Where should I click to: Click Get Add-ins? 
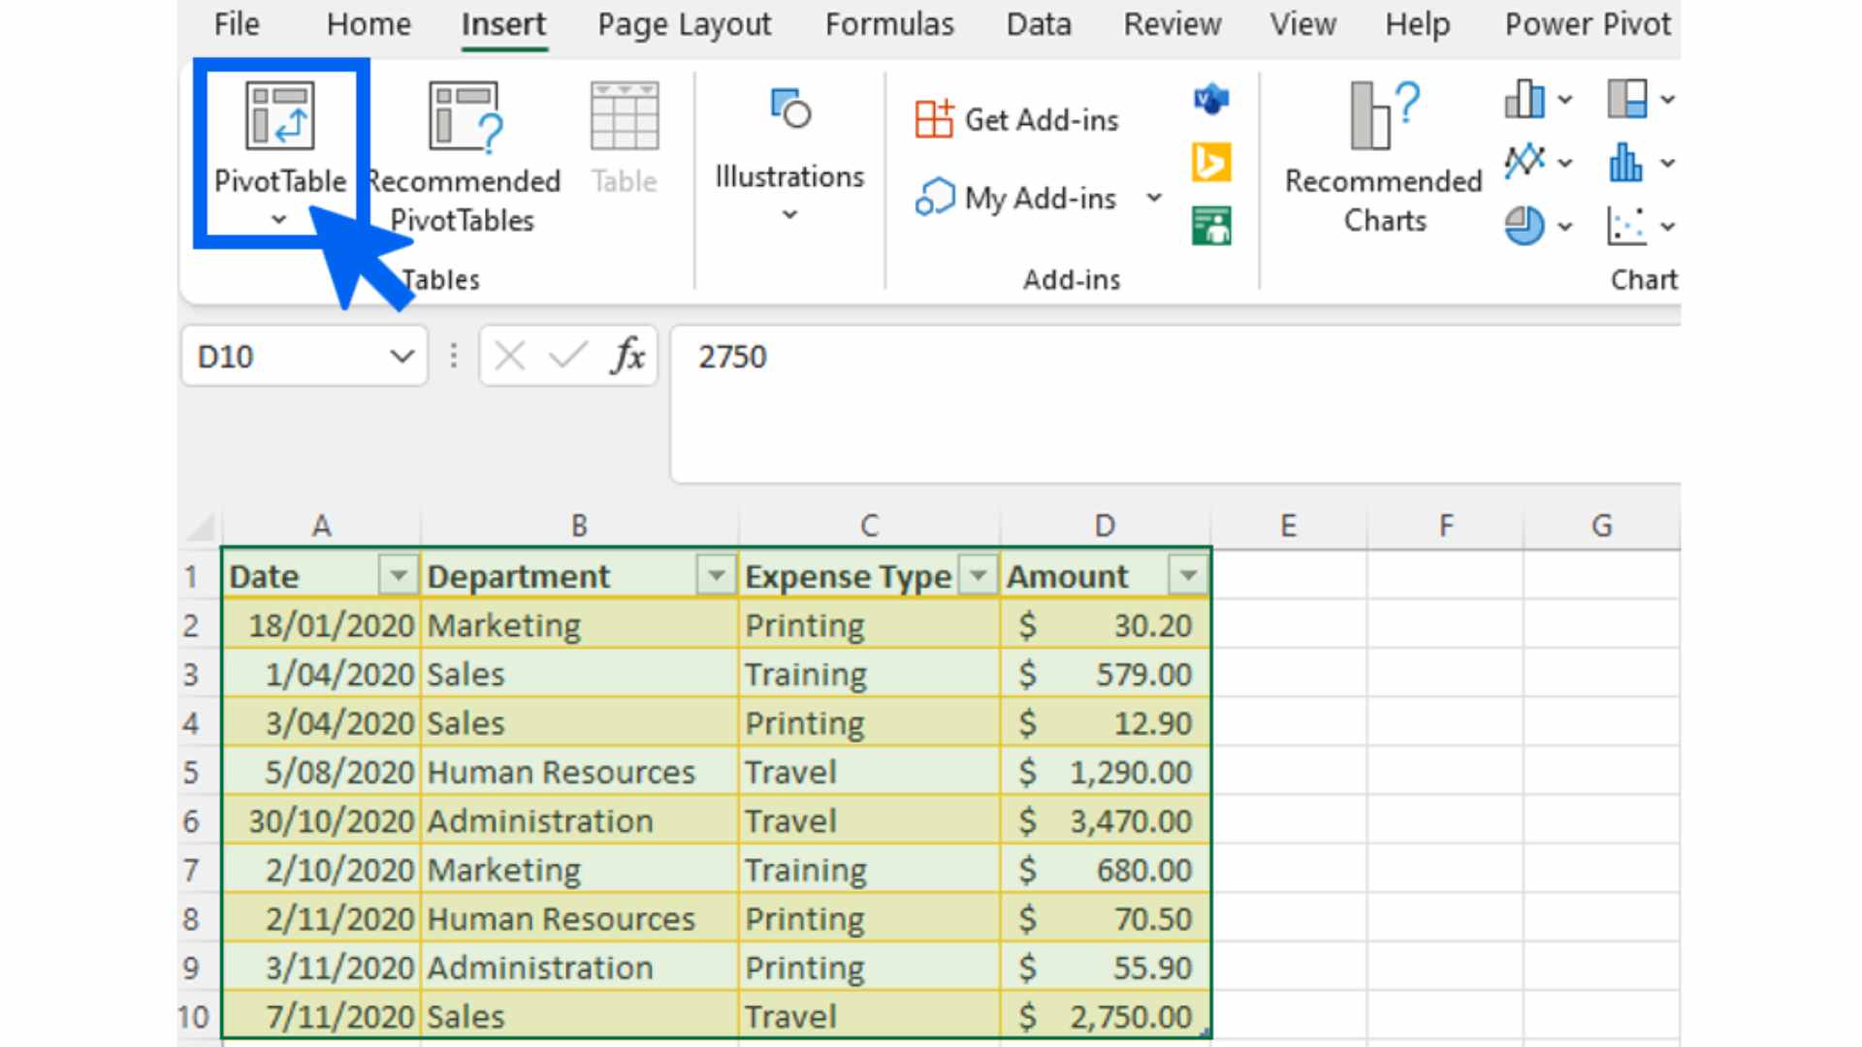click(1017, 119)
